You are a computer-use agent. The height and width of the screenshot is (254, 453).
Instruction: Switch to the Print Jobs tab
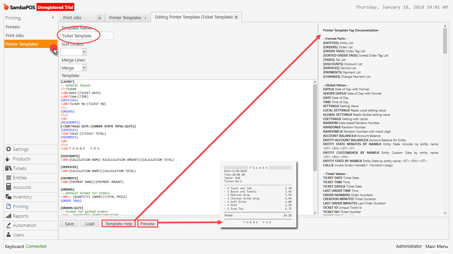72,18
